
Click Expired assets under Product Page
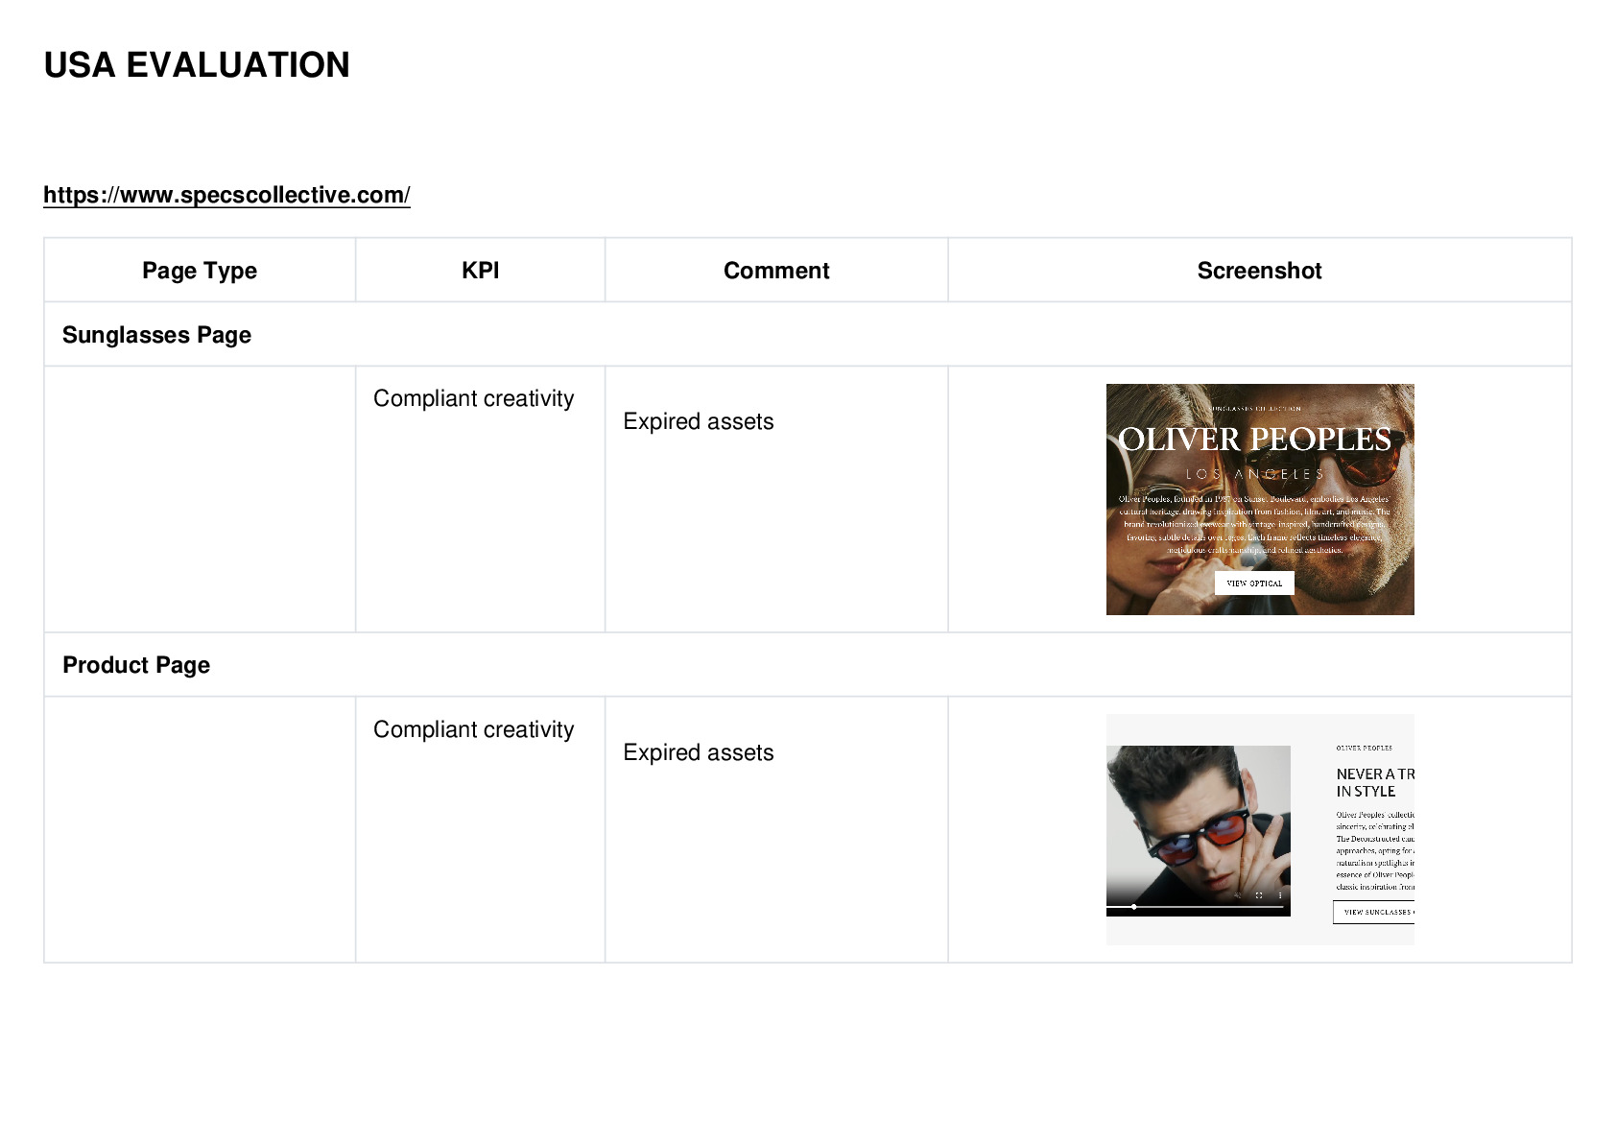click(x=699, y=752)
